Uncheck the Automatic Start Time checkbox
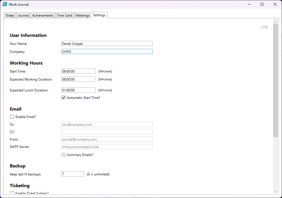 [x=64, y=98]
